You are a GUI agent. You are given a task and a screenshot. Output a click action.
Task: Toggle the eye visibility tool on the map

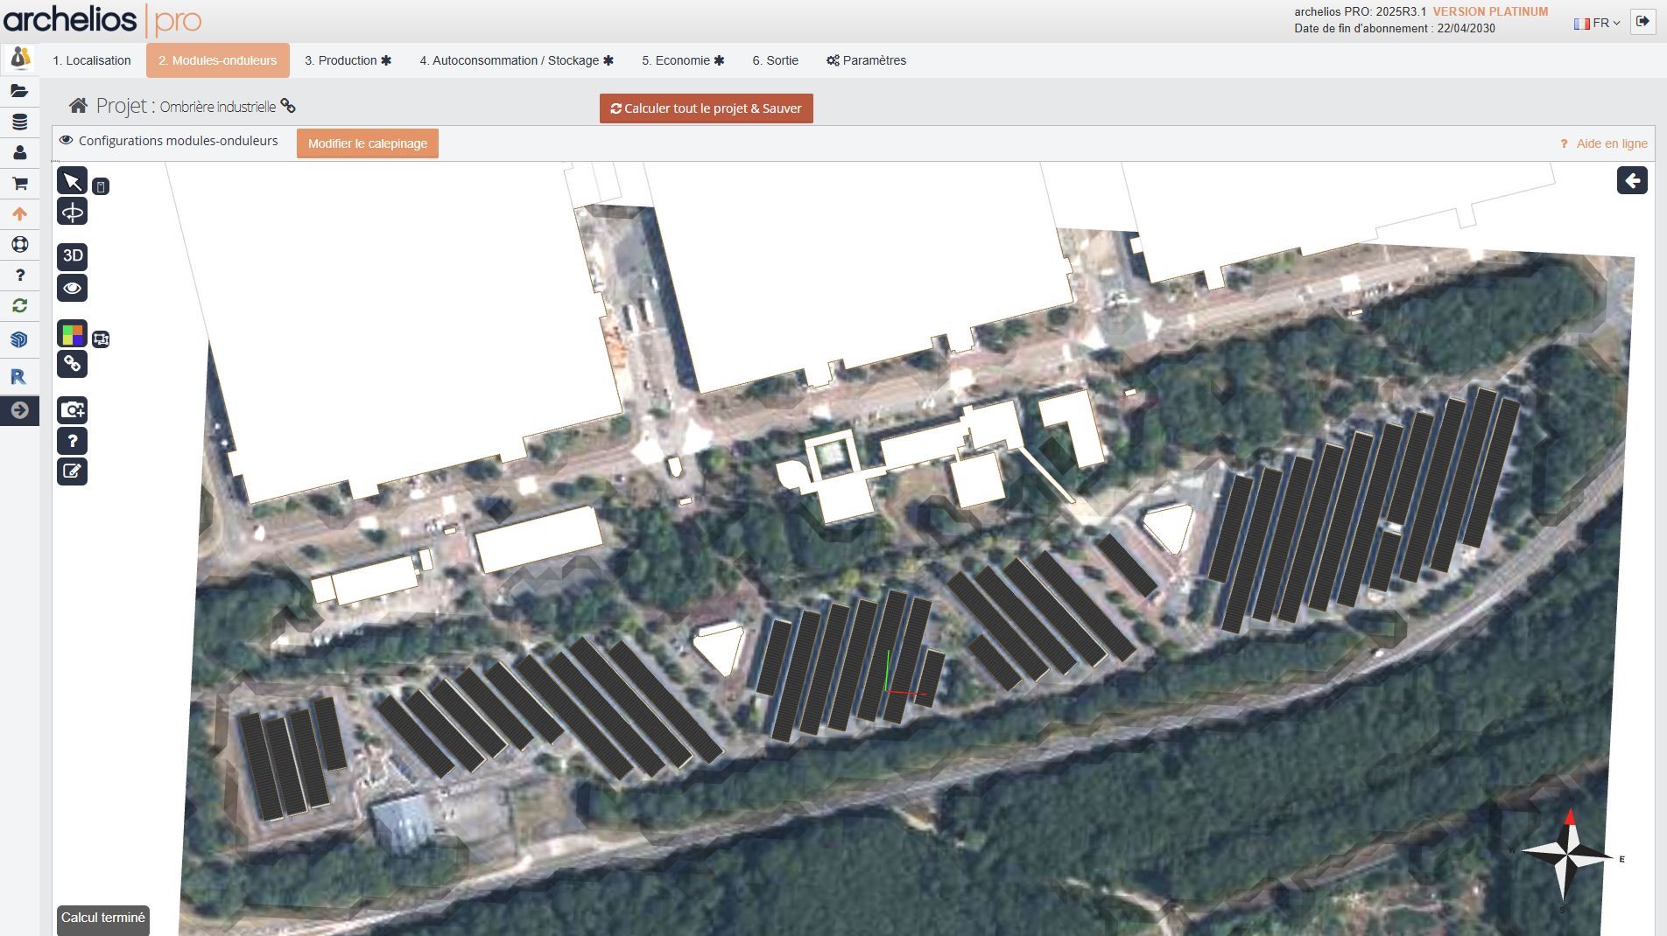[73, 287]
